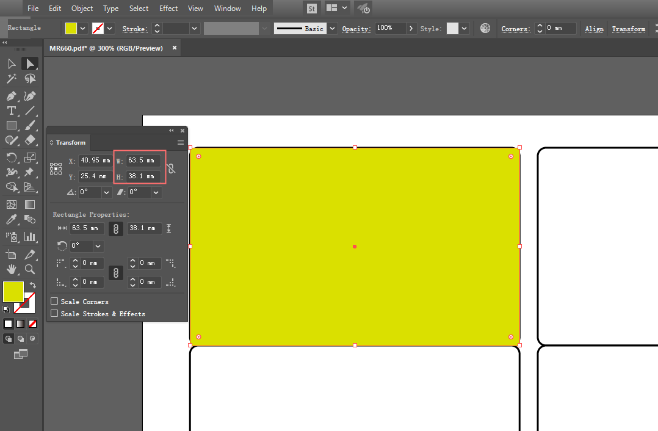
Task: Open Opacity panel link
Action: [x=356, y=29]
